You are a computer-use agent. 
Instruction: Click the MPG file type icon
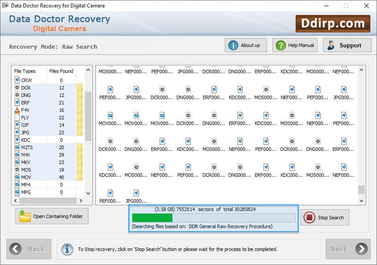click(x=17, y=192)
